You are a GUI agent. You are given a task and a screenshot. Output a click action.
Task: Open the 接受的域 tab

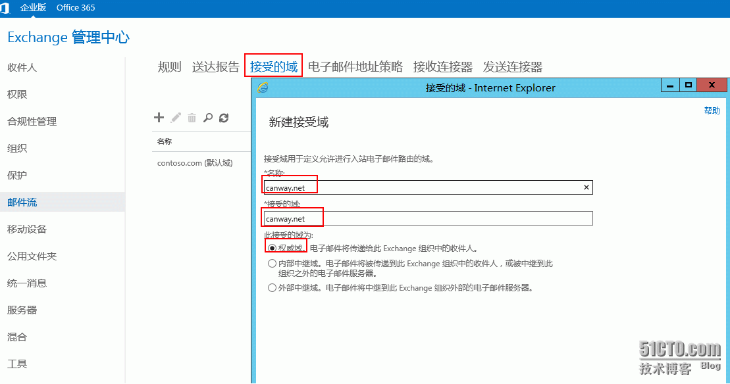[x=274, y=67]
